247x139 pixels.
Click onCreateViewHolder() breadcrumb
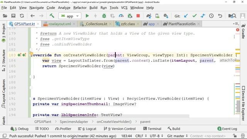(114, 122)
